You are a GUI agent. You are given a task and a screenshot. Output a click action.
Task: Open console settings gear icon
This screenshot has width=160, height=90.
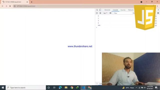click(158, 13)
